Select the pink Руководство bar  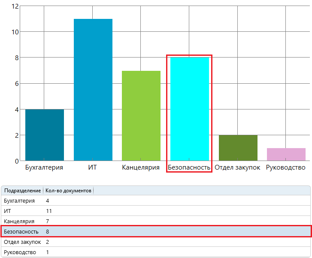(286, 154)
